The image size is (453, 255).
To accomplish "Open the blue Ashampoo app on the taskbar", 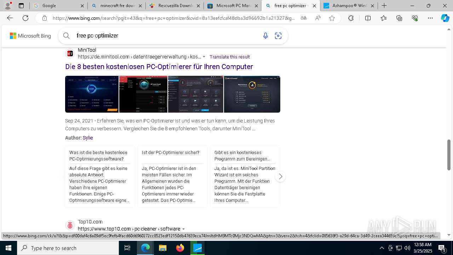I will [x=197, y=248].
